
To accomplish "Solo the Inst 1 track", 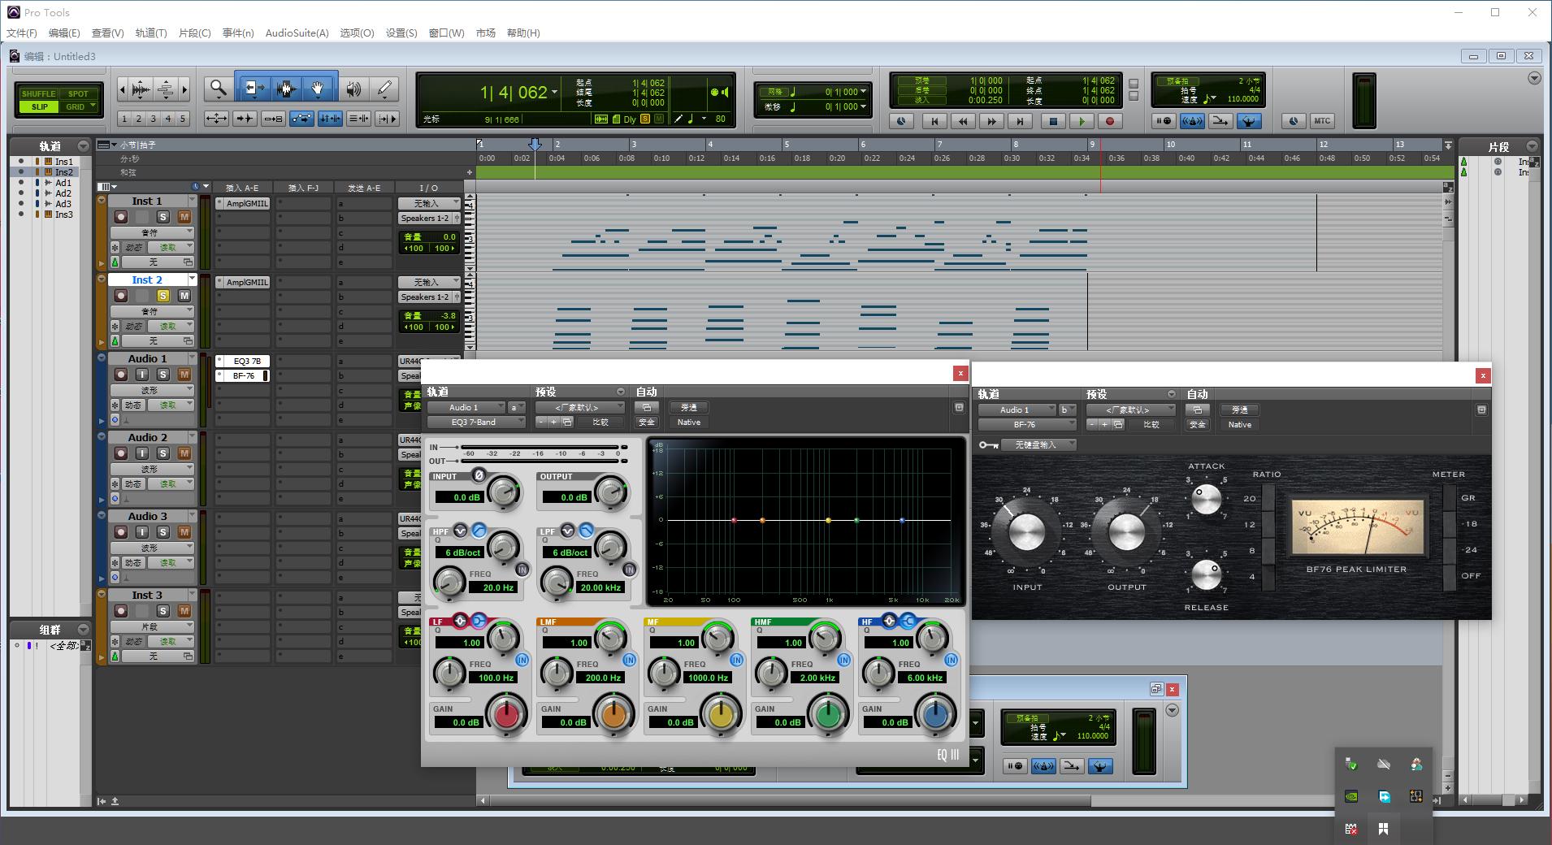I will [x=163, y=217].
